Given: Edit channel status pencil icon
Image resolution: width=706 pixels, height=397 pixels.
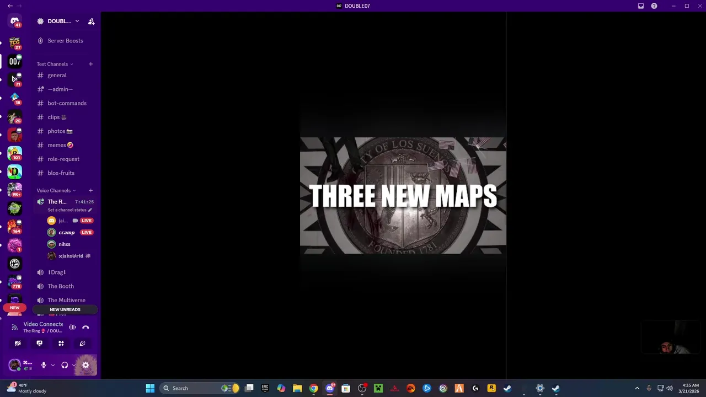Looking at the screenshot, I should (x=90, y=210).
